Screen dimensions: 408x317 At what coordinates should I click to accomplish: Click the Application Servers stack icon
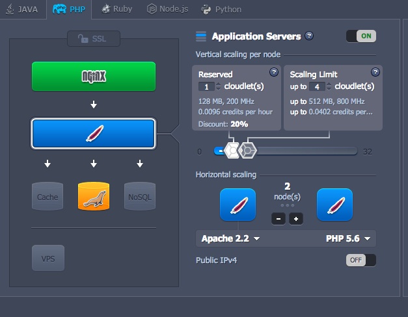pyautogui.click(x=201, y=36)
